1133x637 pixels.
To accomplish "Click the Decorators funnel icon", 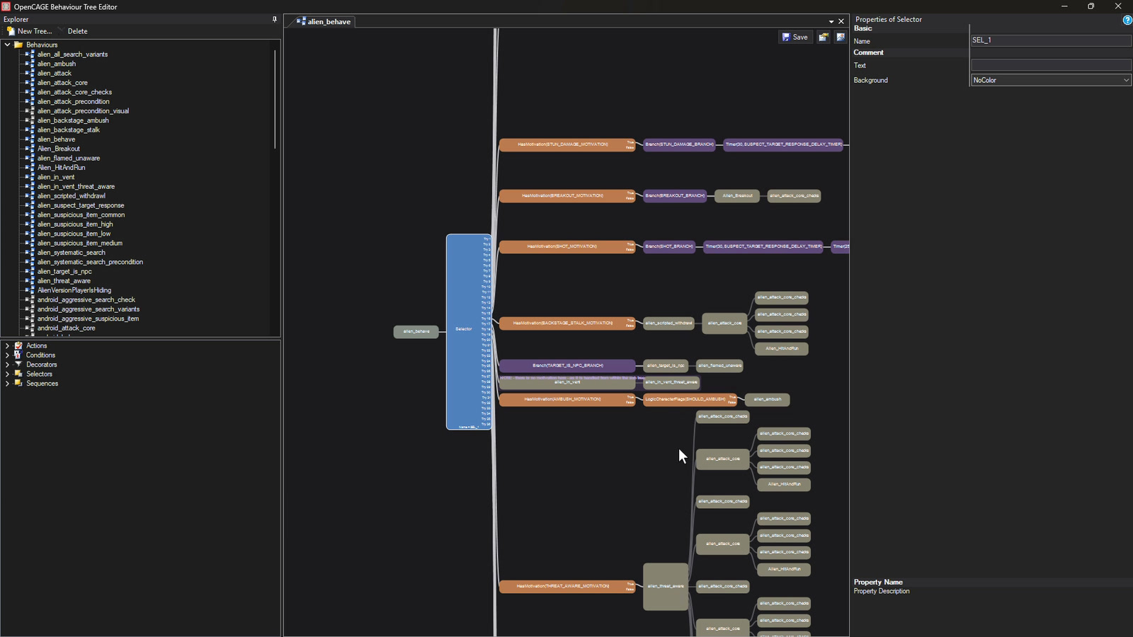I will click(x=18, y=365).
